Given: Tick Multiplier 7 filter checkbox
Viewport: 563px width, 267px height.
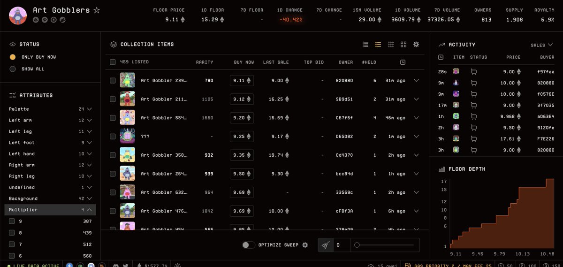Looking at the screenshot, I should (x=12, y=244).
